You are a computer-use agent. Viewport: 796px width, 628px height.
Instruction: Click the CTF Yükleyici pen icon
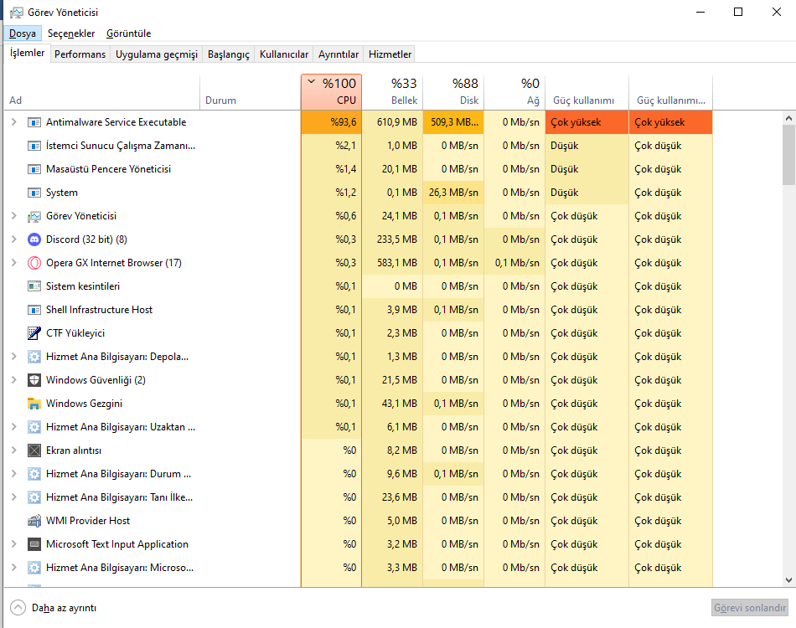coord(34,333)
